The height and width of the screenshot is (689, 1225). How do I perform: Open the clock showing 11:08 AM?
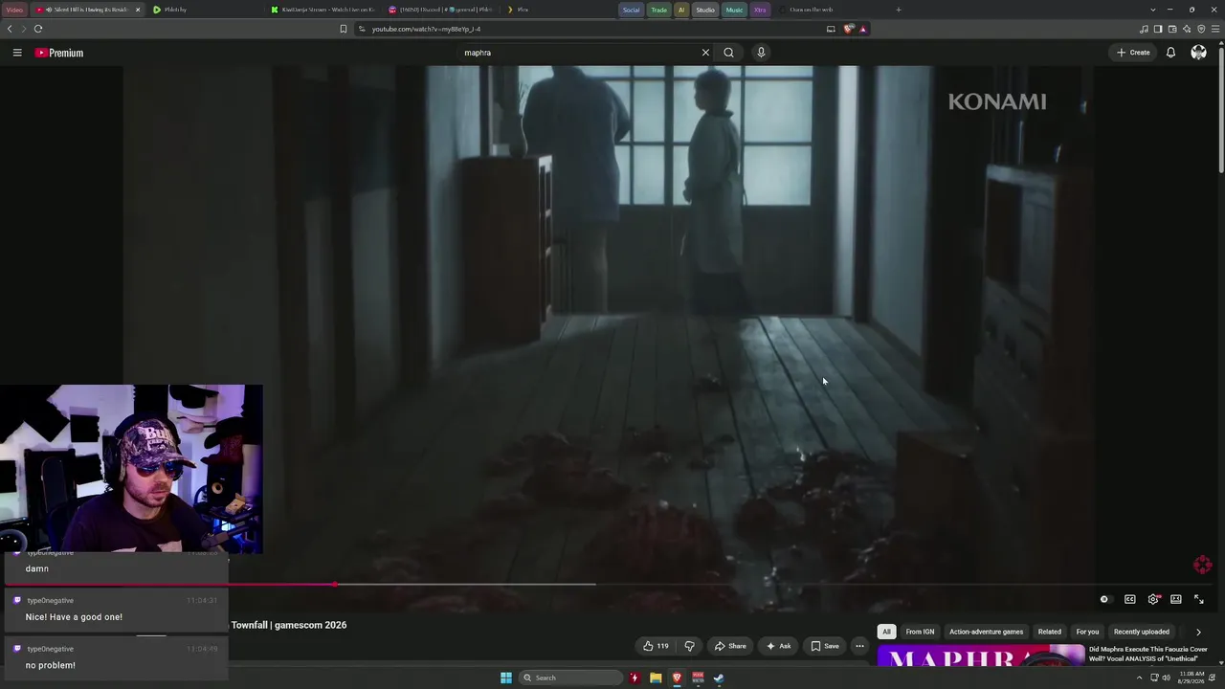[1192, 678]
